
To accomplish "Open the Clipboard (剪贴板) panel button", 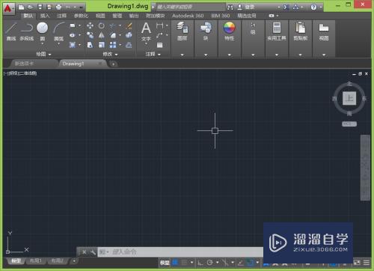I will click(301, 31).
